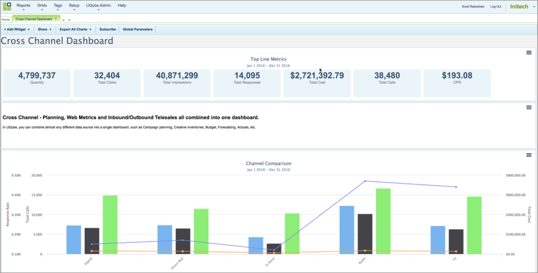Click the UQube logo icon
This screenshot has width=538, height=273.
pyautogui.click(x=7, y=6)
